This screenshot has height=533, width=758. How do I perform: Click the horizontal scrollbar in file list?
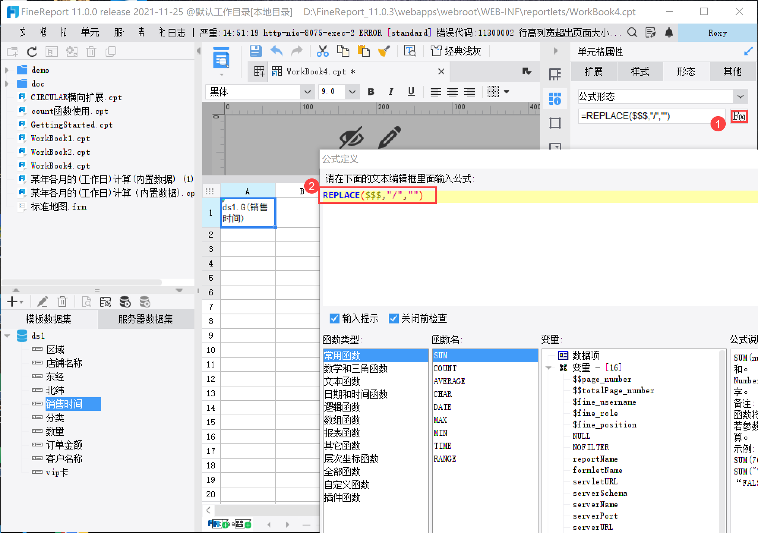click(82, 282)
